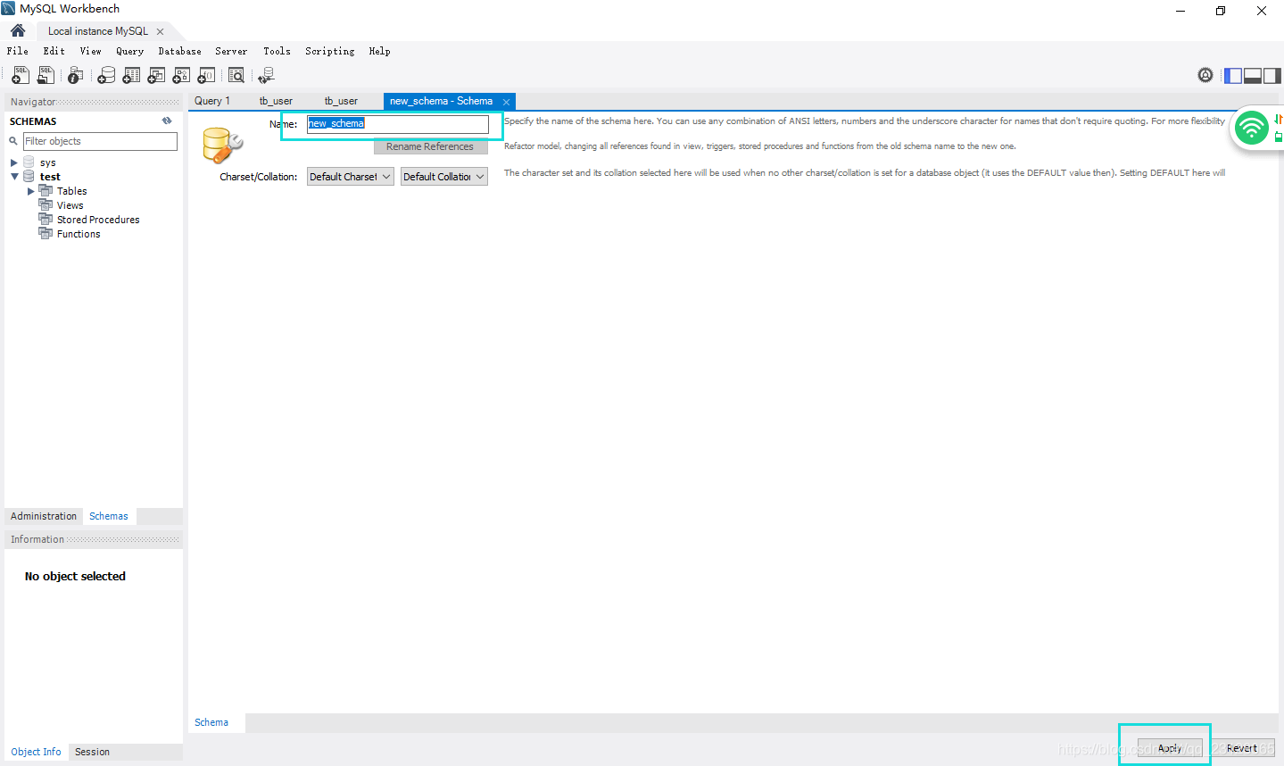Open a SQL script file
This screenshot has width=1284, height=766.
pos(46,75)
